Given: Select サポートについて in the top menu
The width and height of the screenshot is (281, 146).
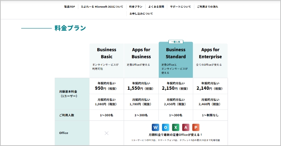Looking at the screenshot, I should click(x=180, y=7).
